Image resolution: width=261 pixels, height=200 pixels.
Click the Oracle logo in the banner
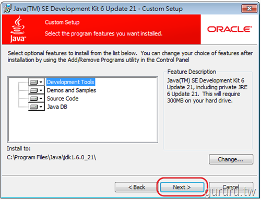coord(229,29)
